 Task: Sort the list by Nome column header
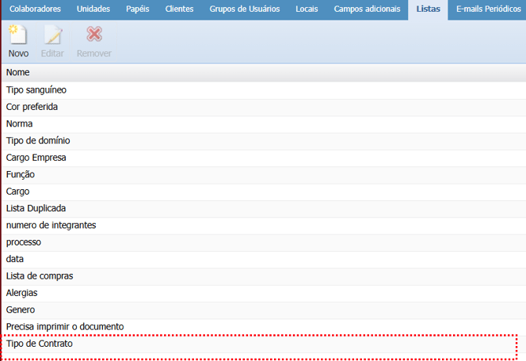point(18,72)
